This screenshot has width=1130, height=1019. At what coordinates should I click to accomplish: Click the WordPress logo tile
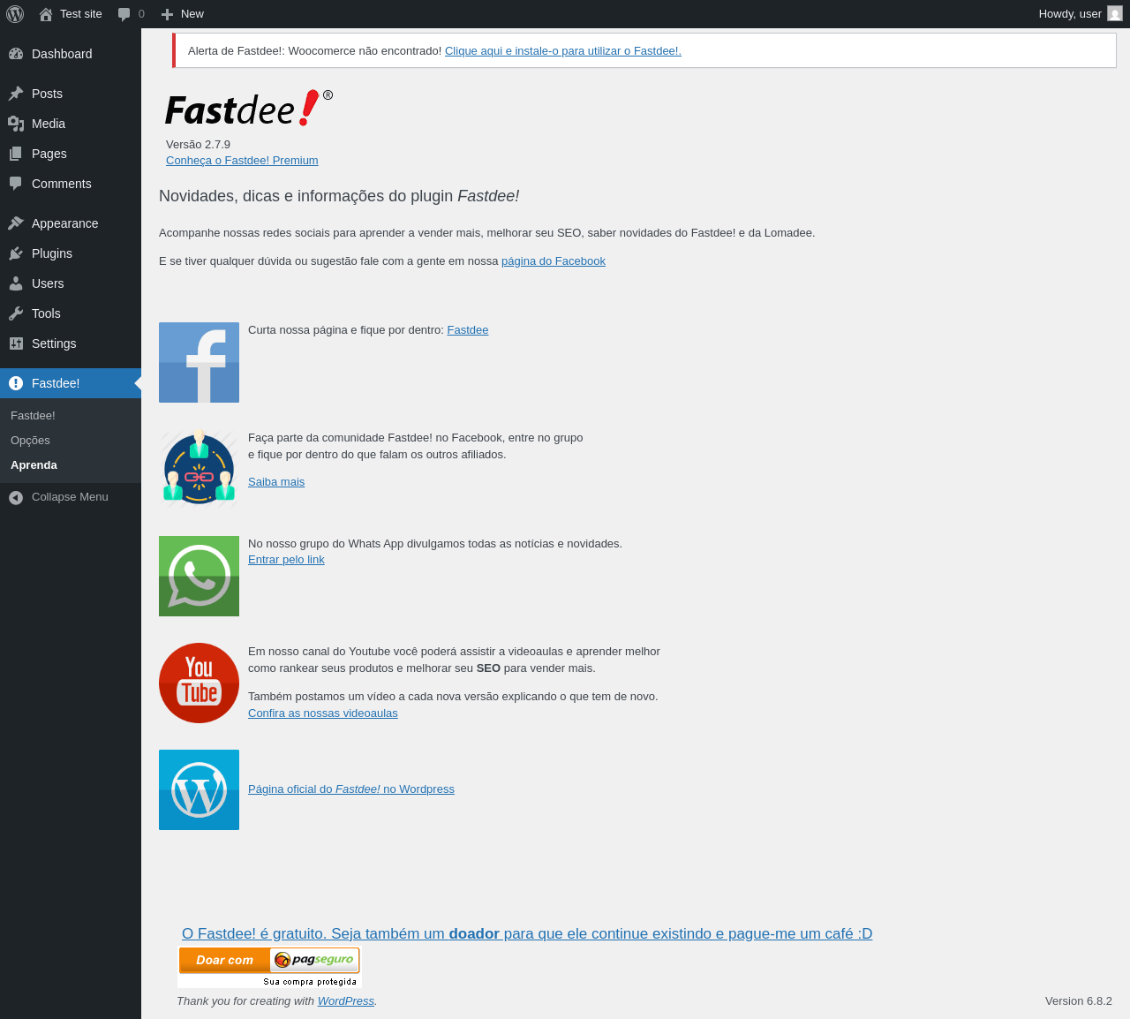[199, 789]
